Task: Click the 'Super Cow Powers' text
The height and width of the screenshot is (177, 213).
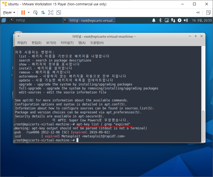Action: (x=83, y=120)
